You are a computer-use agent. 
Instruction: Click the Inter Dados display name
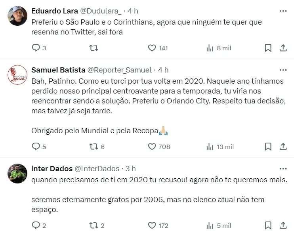[x=52, y=168]
